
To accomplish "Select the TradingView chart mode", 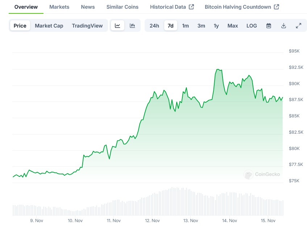I will coord(87,26).
